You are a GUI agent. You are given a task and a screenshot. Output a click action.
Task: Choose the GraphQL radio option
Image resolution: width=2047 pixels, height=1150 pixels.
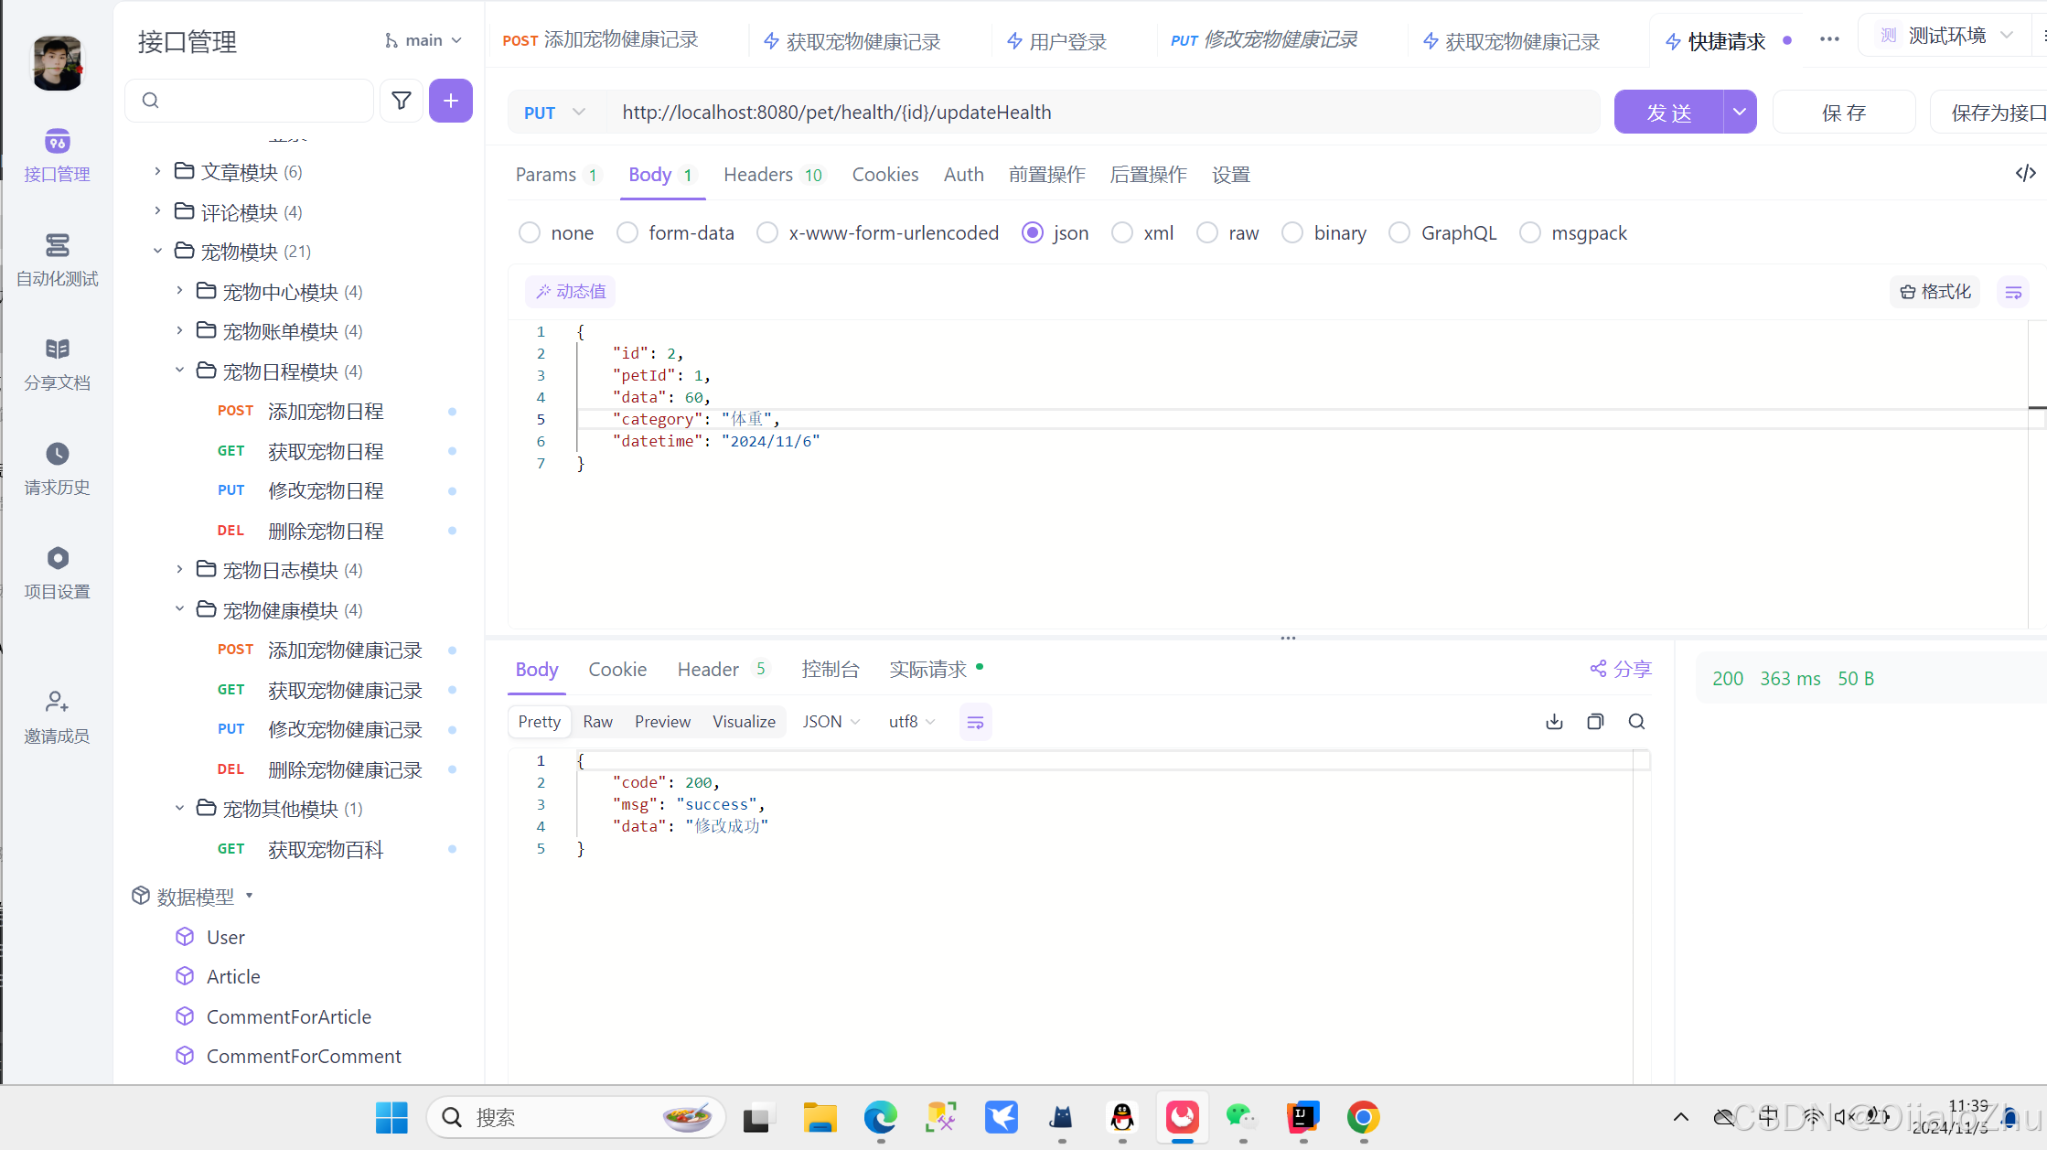click(1399, 233)
